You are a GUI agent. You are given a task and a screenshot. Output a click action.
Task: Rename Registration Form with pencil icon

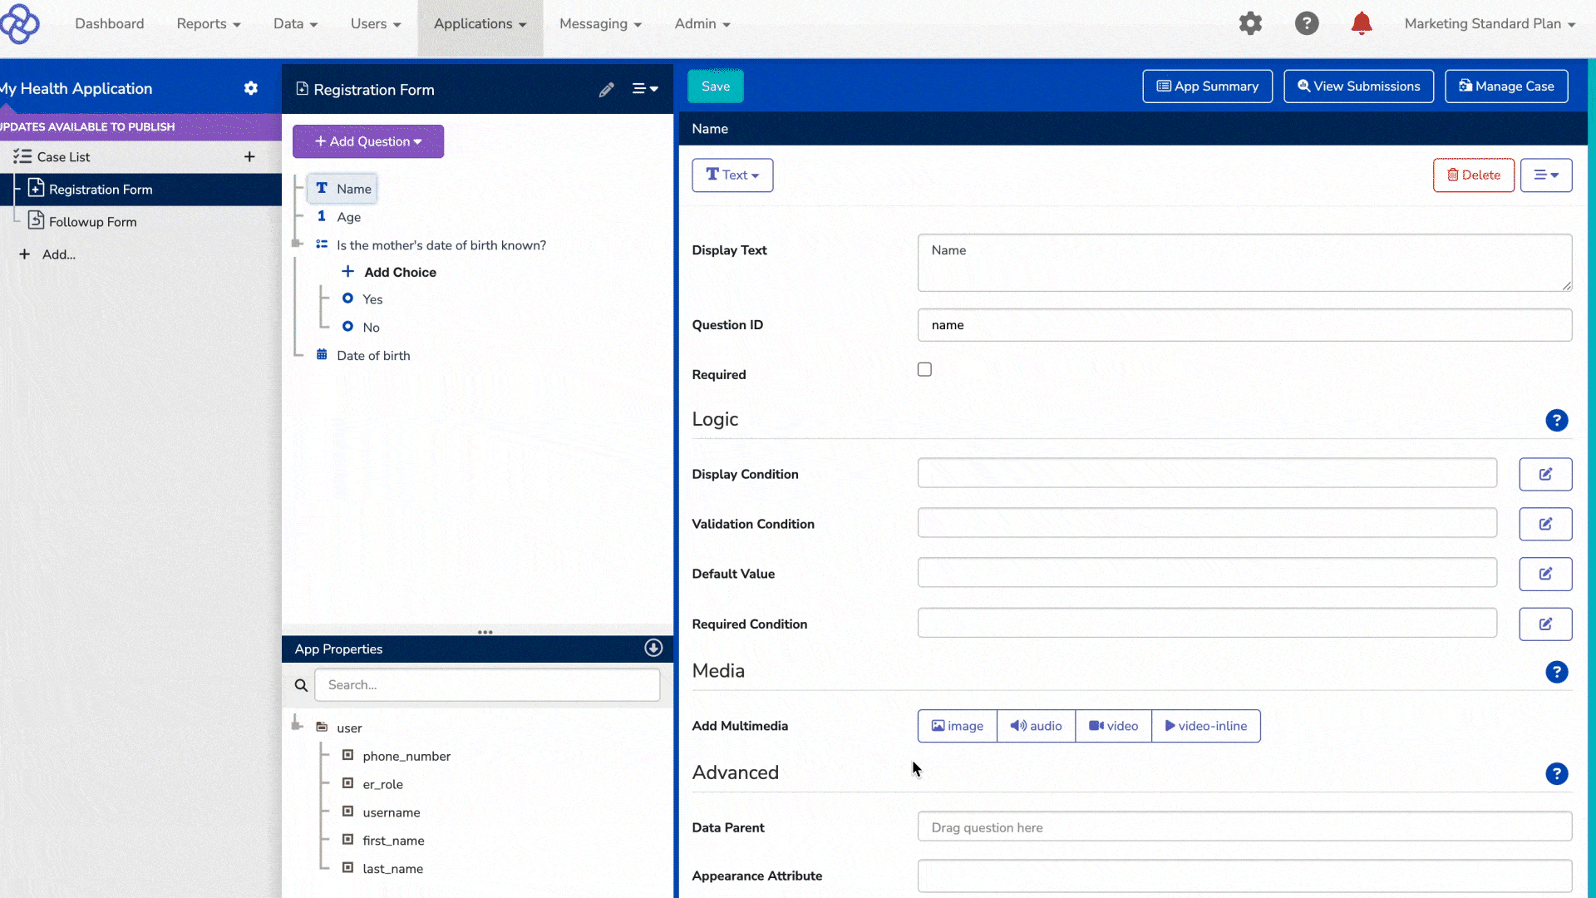(x=607, y=89)
